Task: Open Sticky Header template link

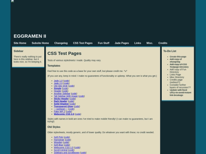Action: coord(61,98)
